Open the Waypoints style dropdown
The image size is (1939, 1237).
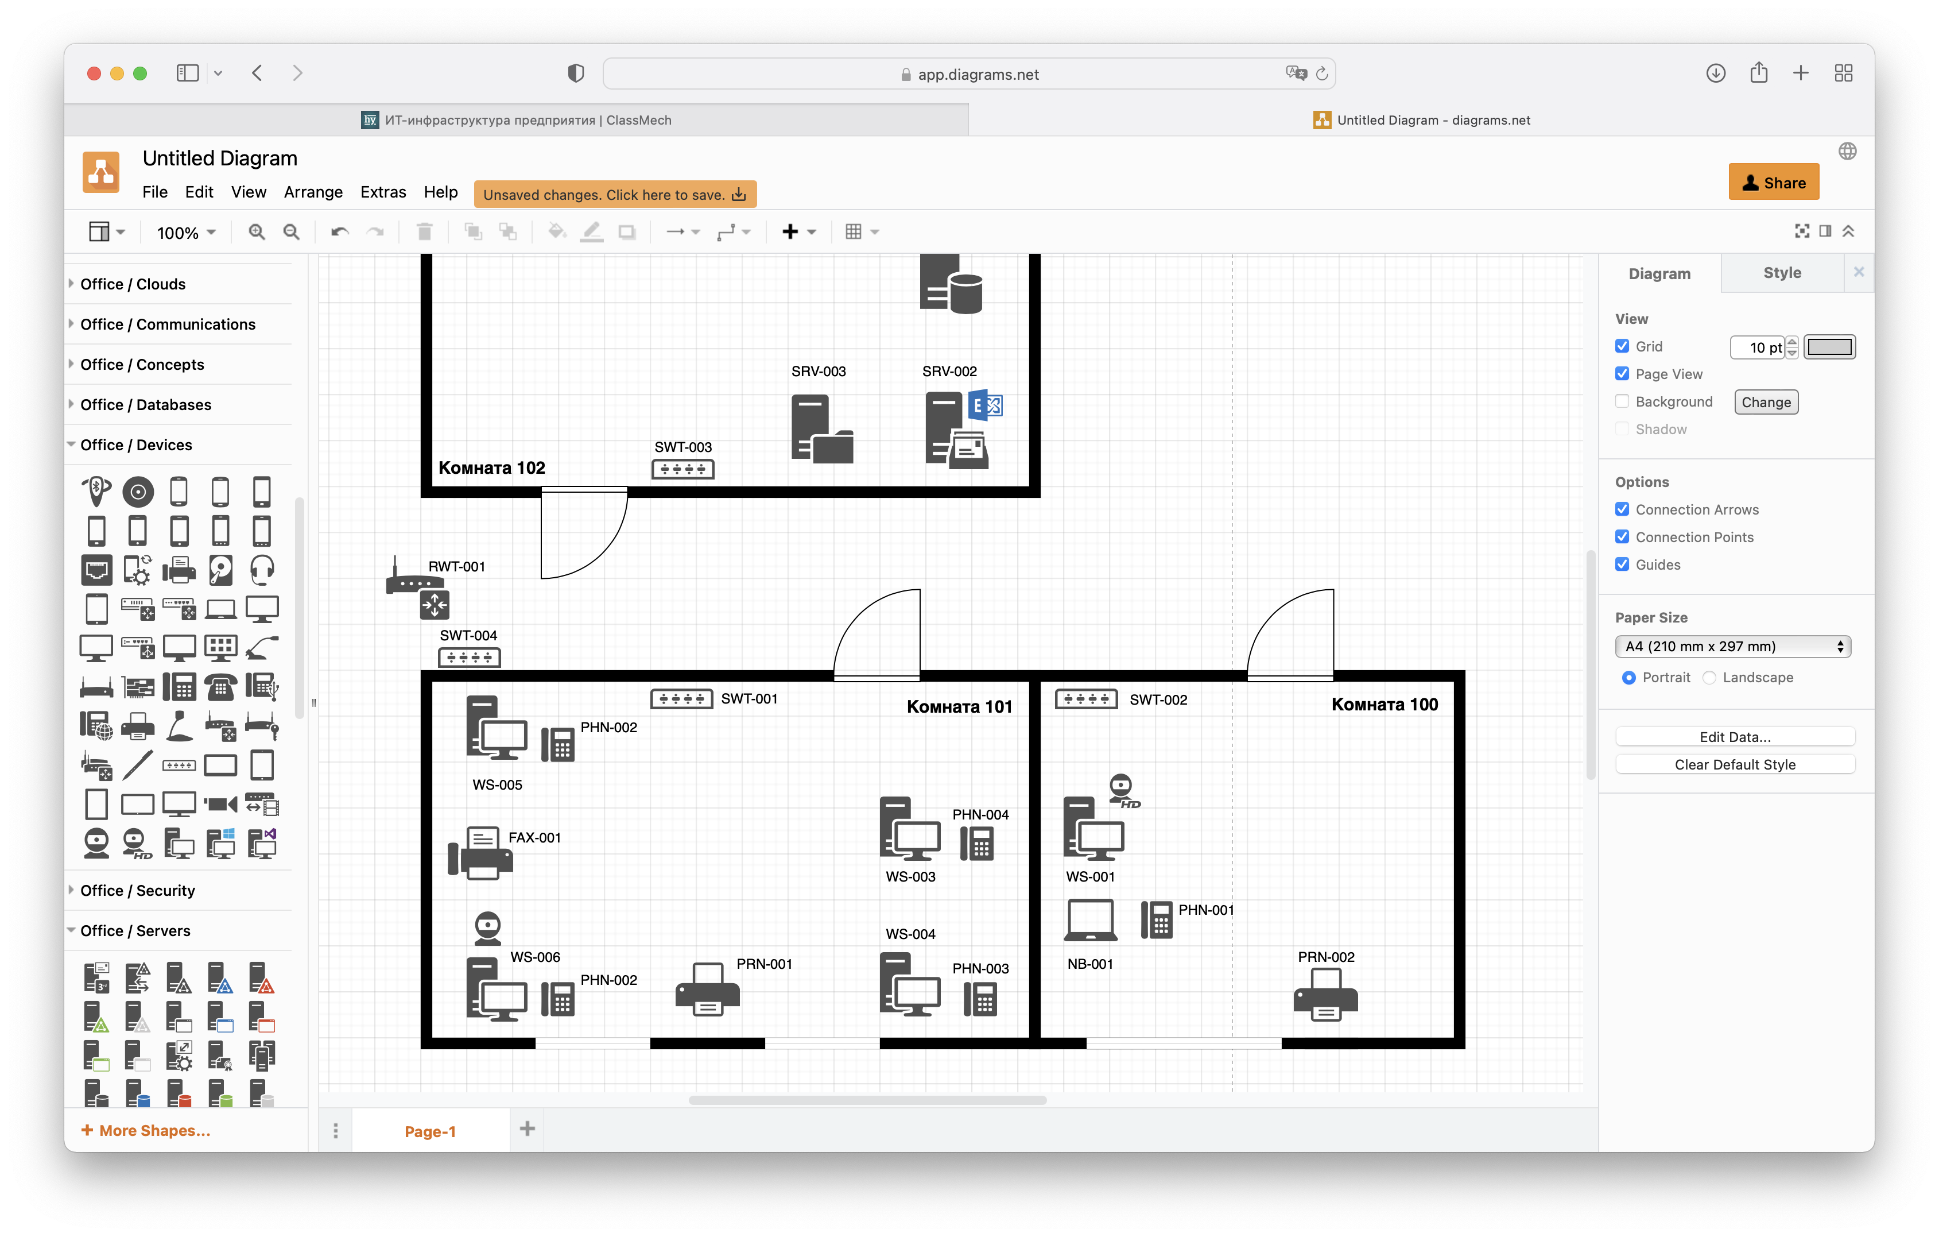pyautogui.click(x=734, y=232)
